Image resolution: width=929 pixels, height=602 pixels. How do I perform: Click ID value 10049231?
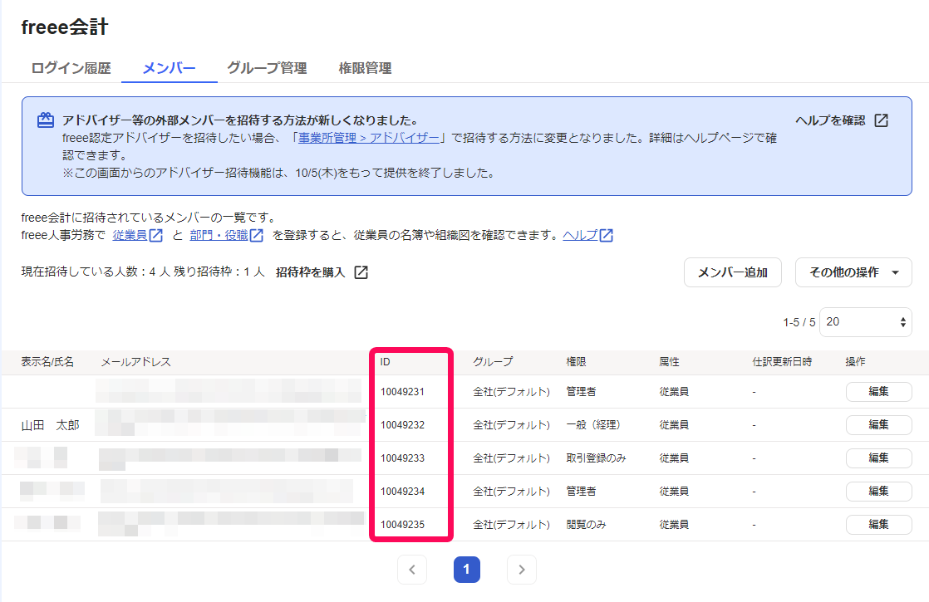[402, 392]
